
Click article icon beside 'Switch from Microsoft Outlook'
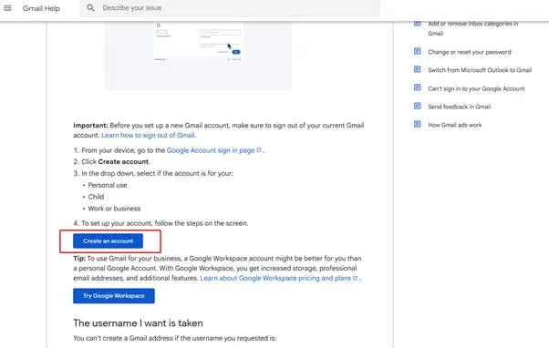(418, 69)
